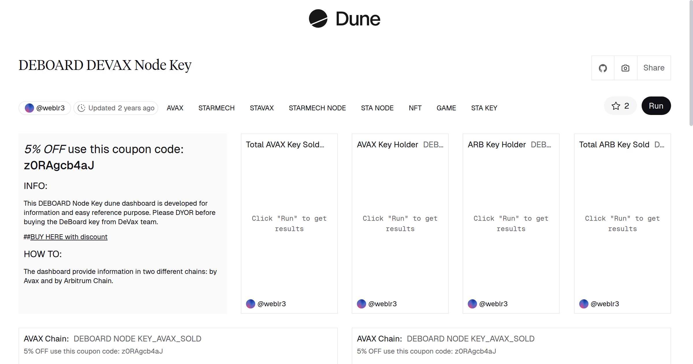This screenshot has height=364, width=693.
Task: Open the BUY HERE with discount link
Action: tap(69, 237)
